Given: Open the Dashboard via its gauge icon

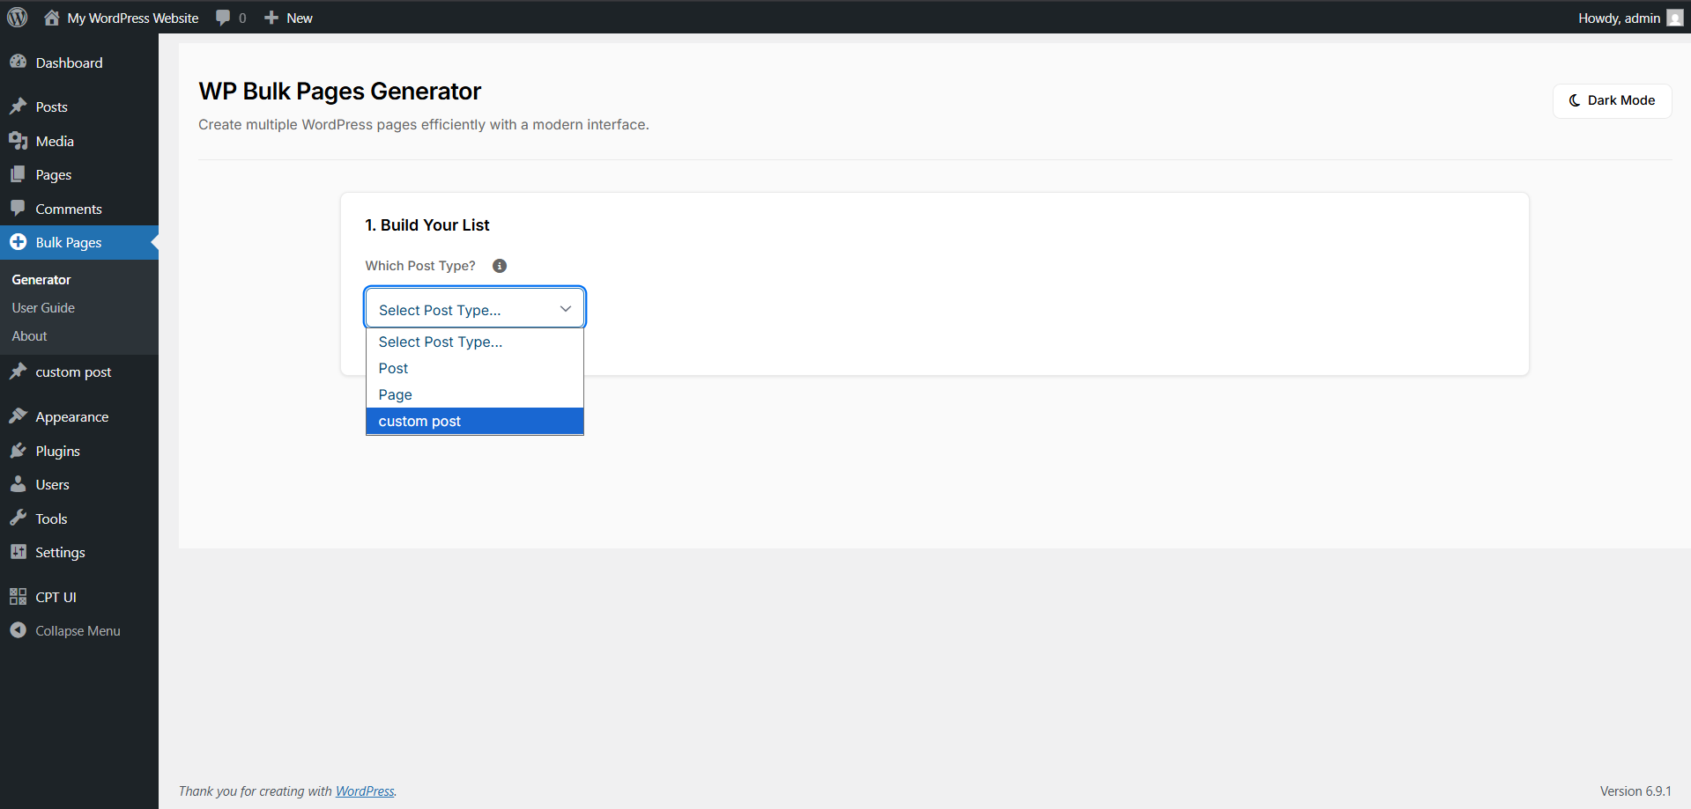Looking at the screenshot, I should (19, 62).
